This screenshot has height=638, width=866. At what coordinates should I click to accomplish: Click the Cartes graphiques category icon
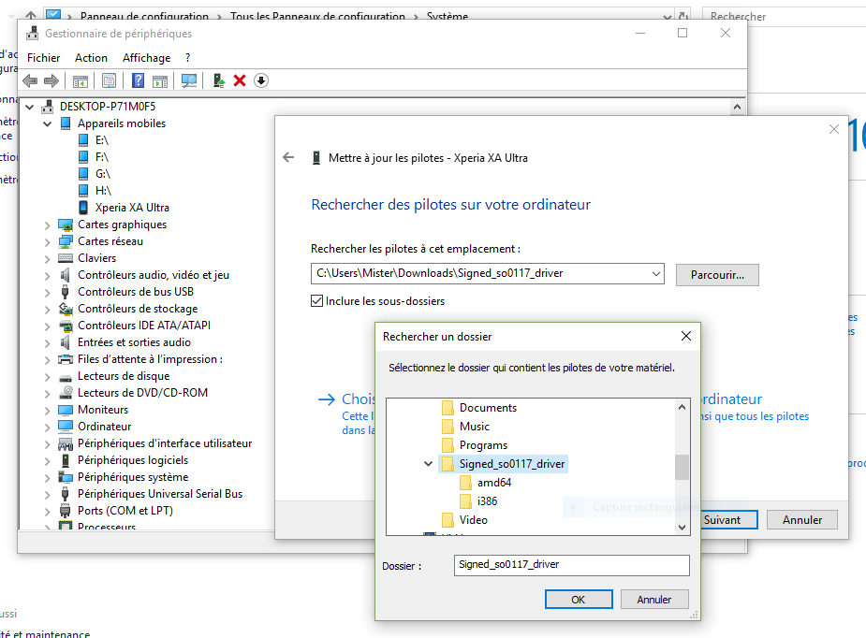click(x=66, y=225)
